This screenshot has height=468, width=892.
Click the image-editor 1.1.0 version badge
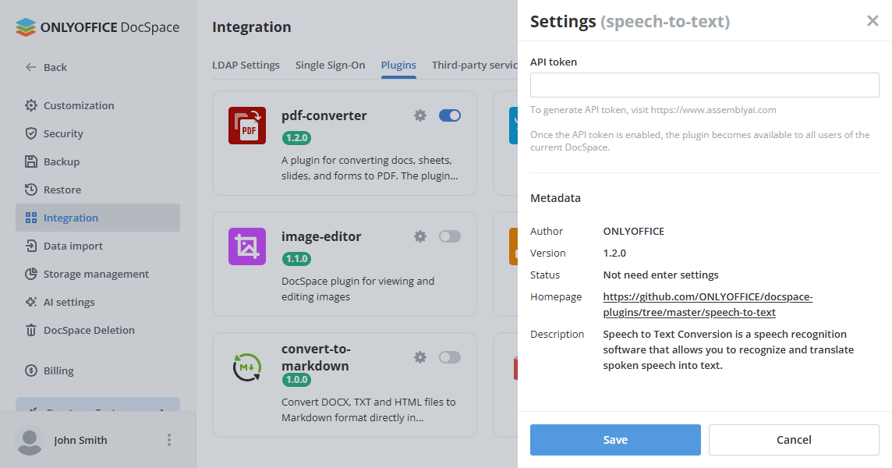tap(296, 258)
